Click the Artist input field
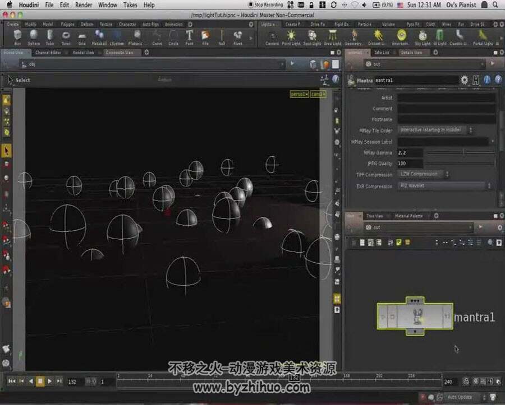 (x=446, y=97)
